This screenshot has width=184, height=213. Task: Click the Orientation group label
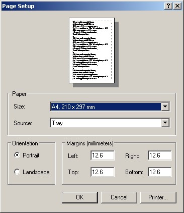tap(25, 143)
